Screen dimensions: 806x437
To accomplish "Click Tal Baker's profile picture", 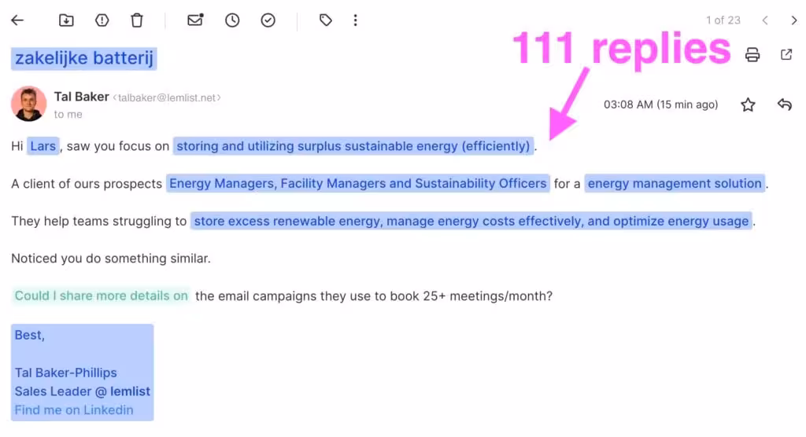I will click(x=28, y=104).
